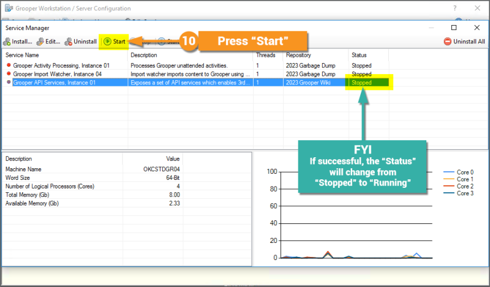Click the green Start play icon
Viewport: 490px width, 287px height.
107,42
